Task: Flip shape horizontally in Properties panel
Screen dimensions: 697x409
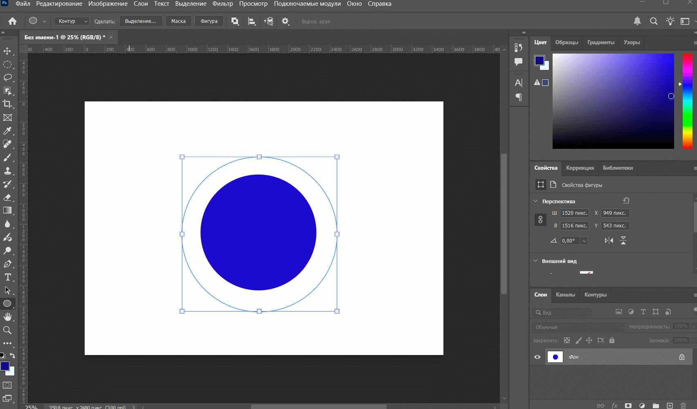Action: [x=609, y=240]
